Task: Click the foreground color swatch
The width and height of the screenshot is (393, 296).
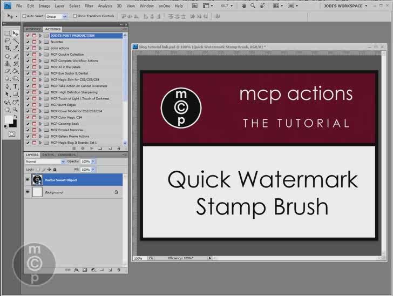Action: 9,119
